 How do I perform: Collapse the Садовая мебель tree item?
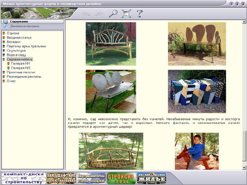pos(20,59)
